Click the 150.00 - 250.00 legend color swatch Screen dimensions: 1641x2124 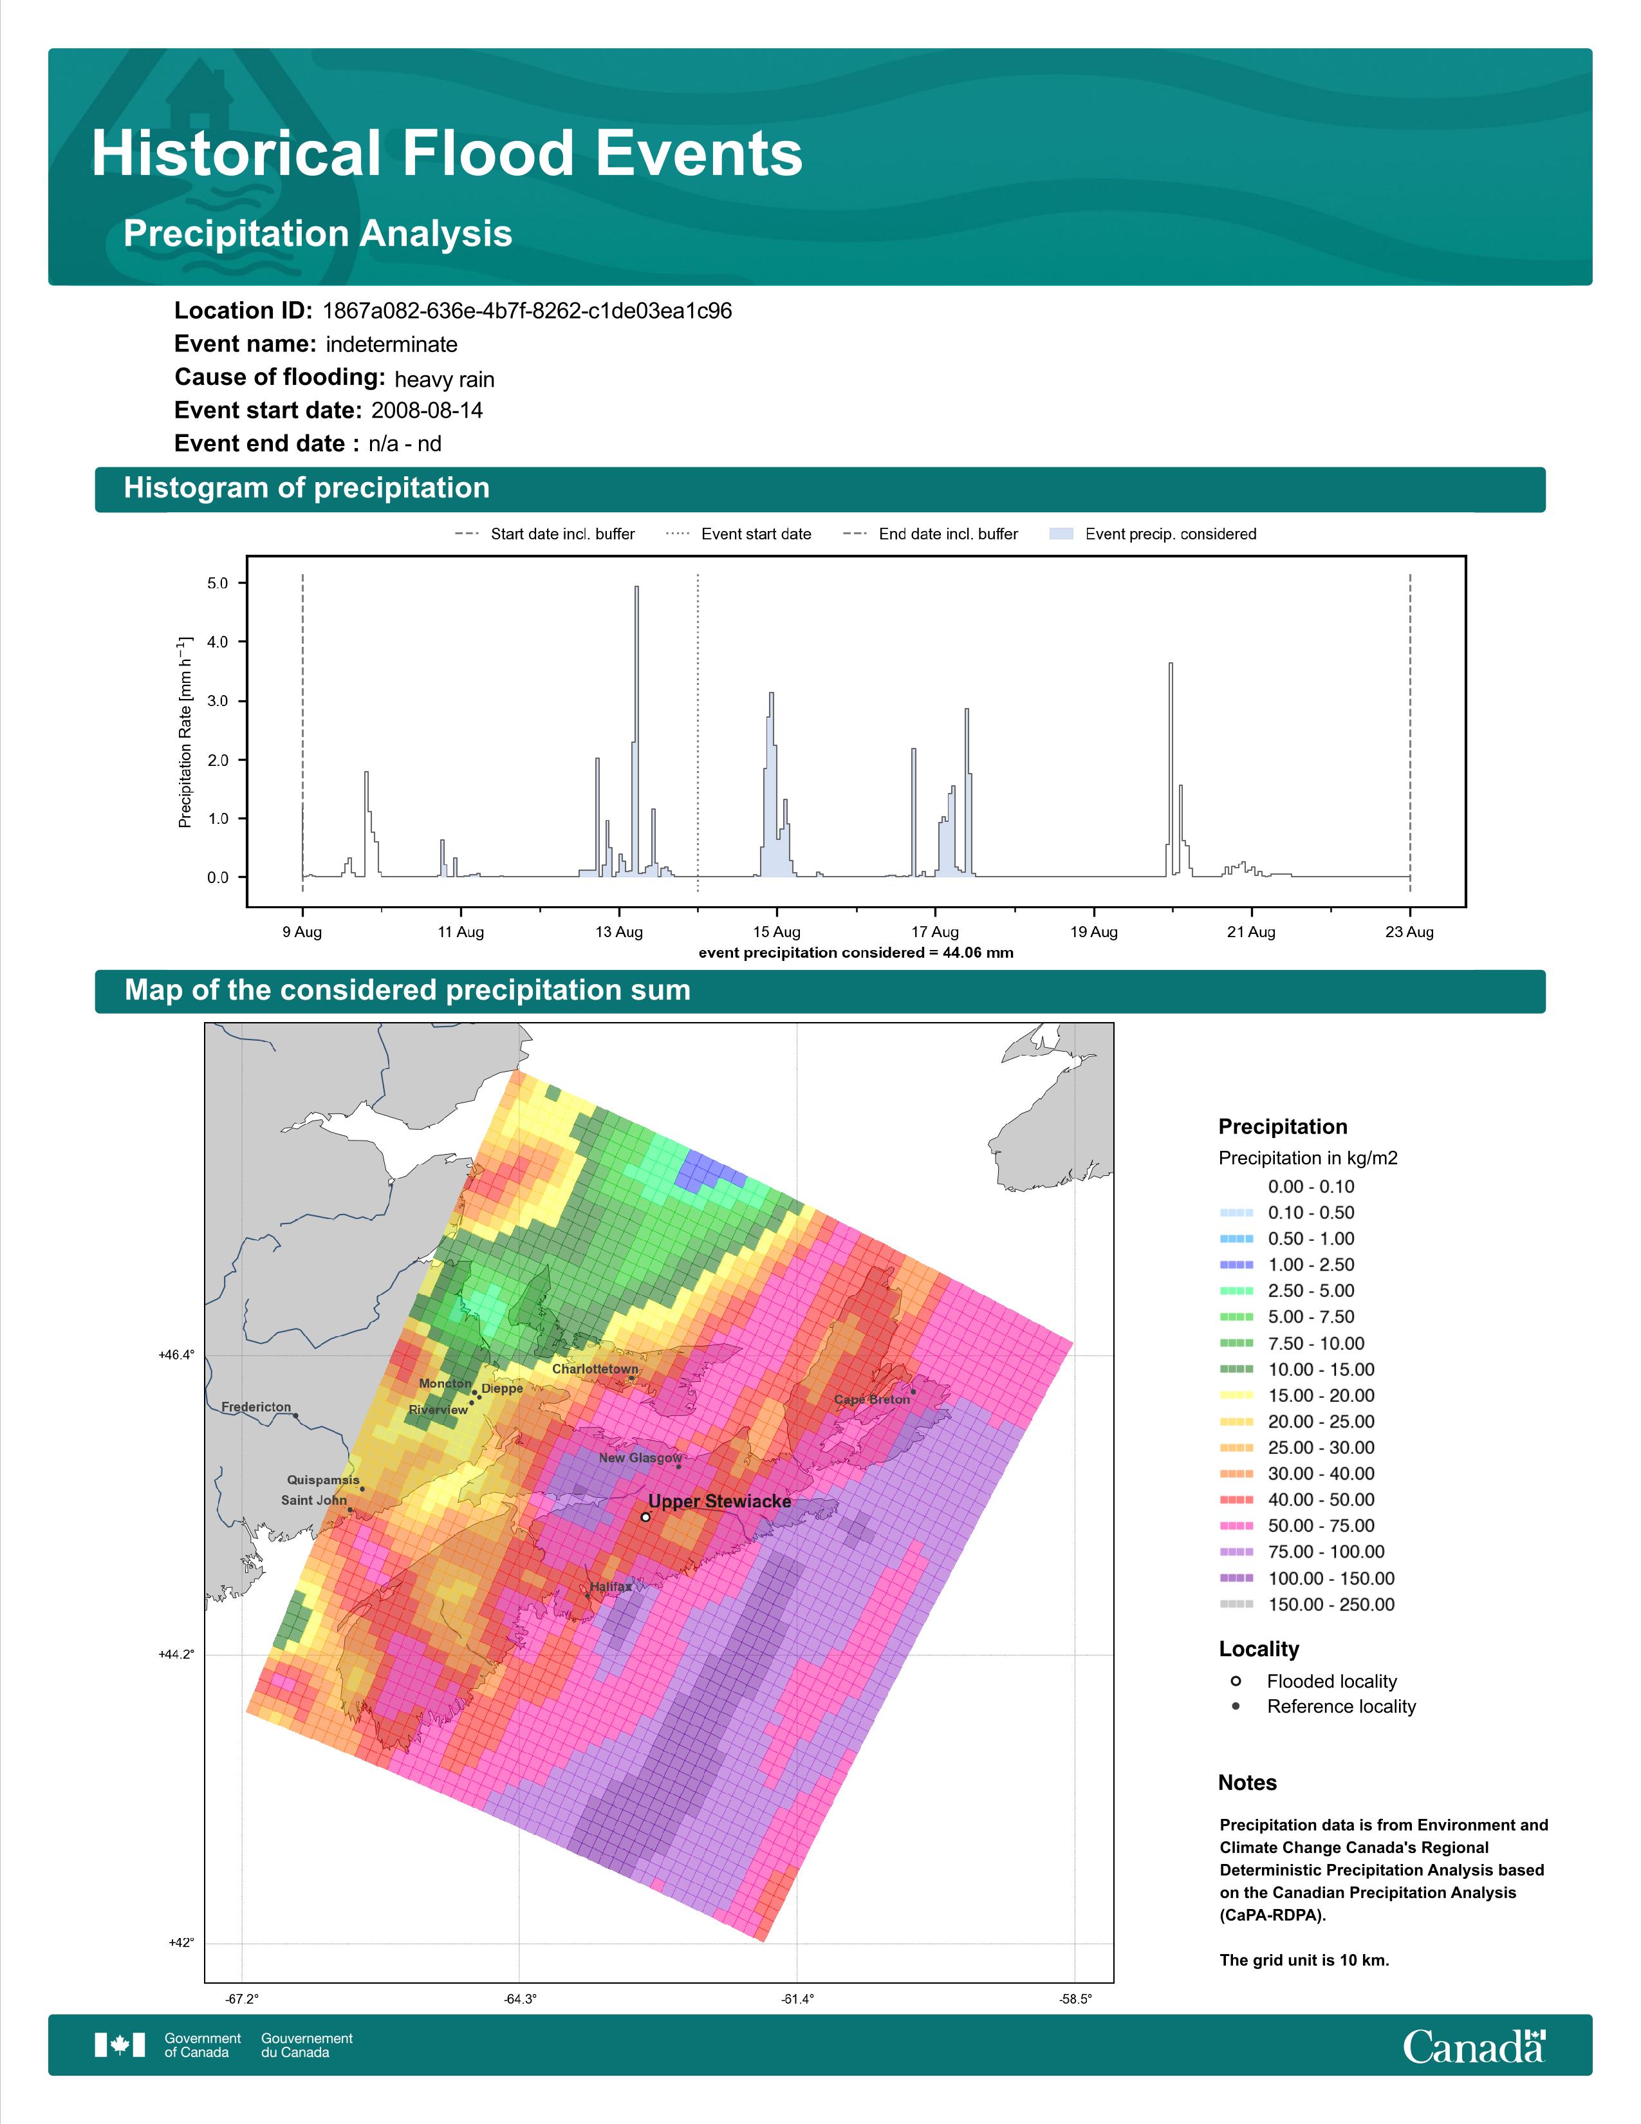pyautogui.click(x=1236, y=1605)
